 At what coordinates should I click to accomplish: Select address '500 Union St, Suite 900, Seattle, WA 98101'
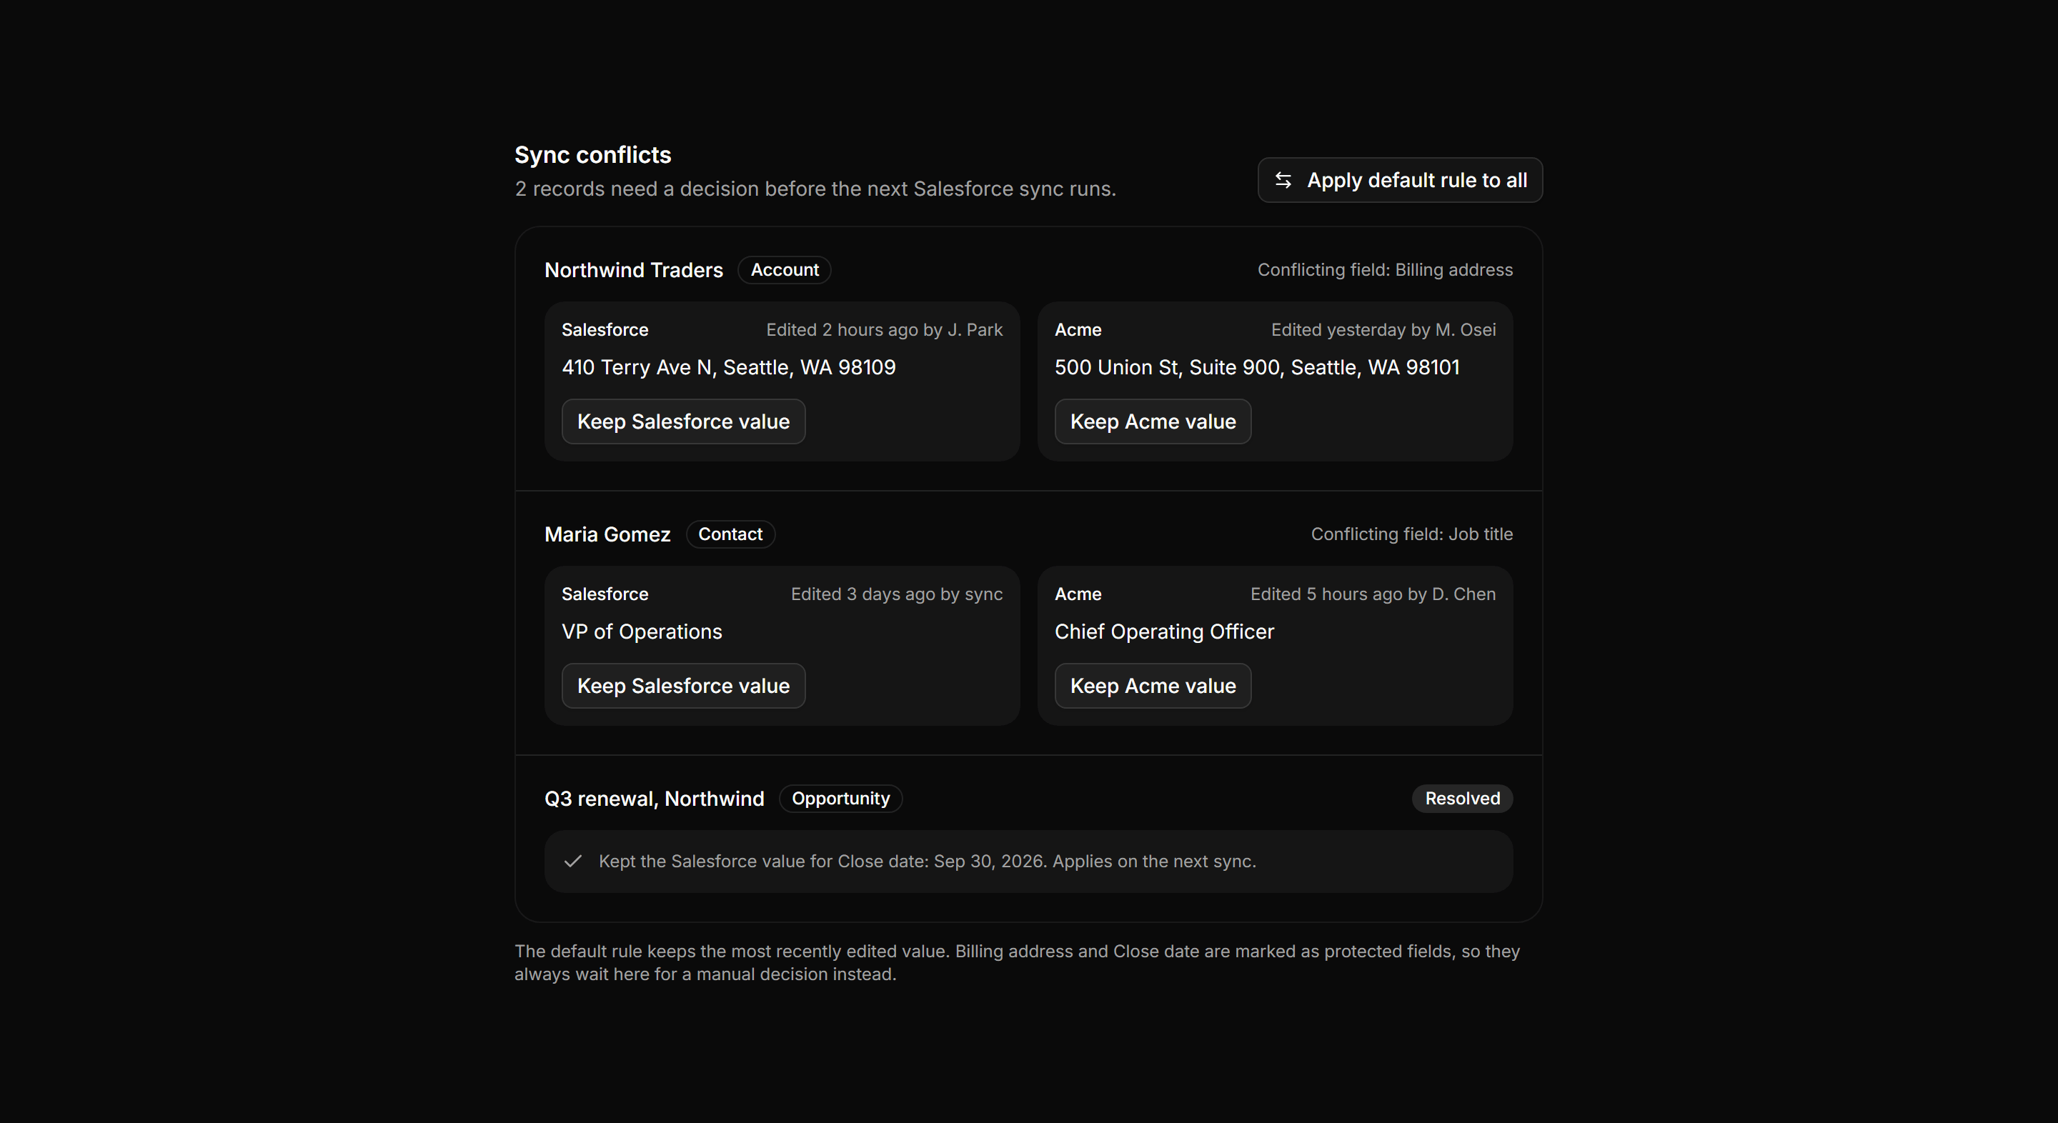1257,367
